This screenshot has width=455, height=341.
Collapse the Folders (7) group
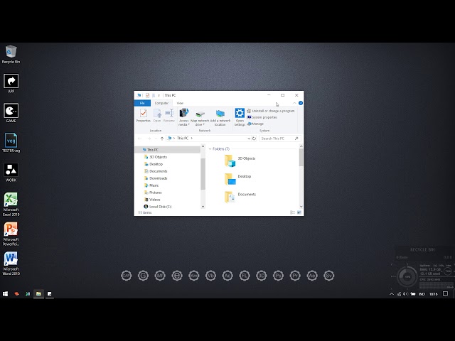(210, 148)
